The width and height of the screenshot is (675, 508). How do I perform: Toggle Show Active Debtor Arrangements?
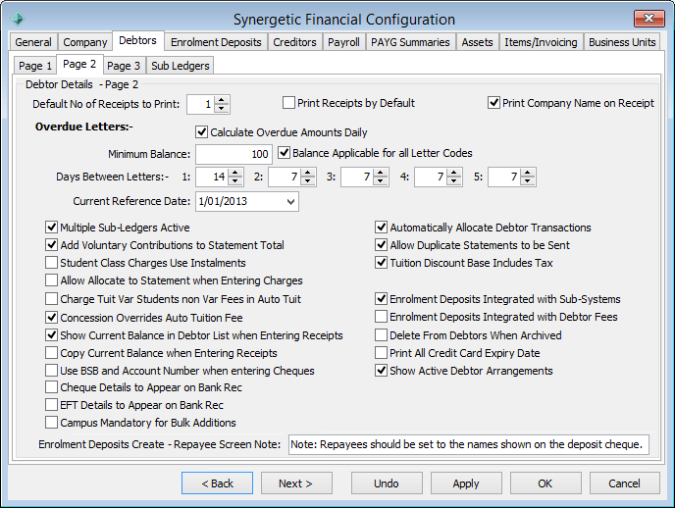[381, 371]
